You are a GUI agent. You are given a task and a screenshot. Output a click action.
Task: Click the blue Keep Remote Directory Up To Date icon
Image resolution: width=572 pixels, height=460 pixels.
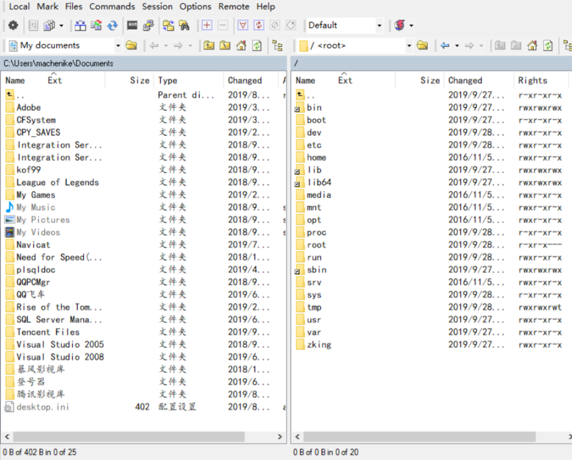[x=112, y=25]
